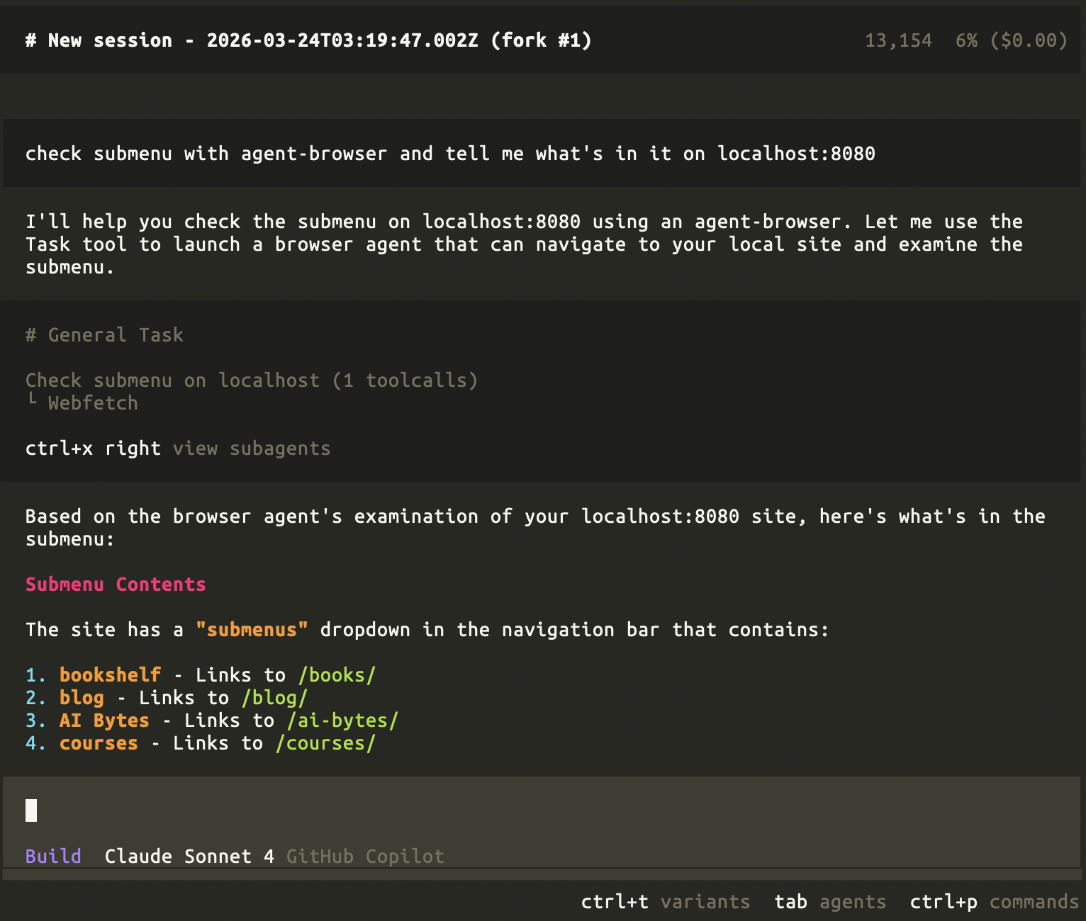The height and width of the screenshot is (921, 1086).
Task: Follow the /courses/ link path
Action: (325, 742)
